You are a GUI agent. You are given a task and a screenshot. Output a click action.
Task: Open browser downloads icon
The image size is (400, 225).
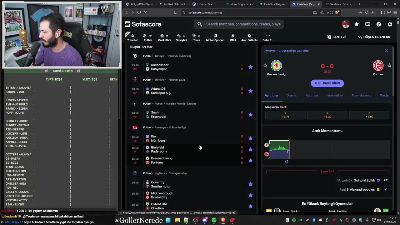click(x=372, y=12)
